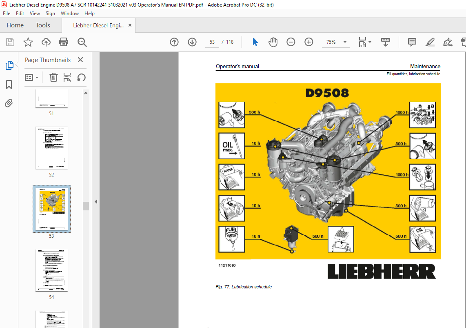Click the Page Thumbnails panel title

[48, 60]
